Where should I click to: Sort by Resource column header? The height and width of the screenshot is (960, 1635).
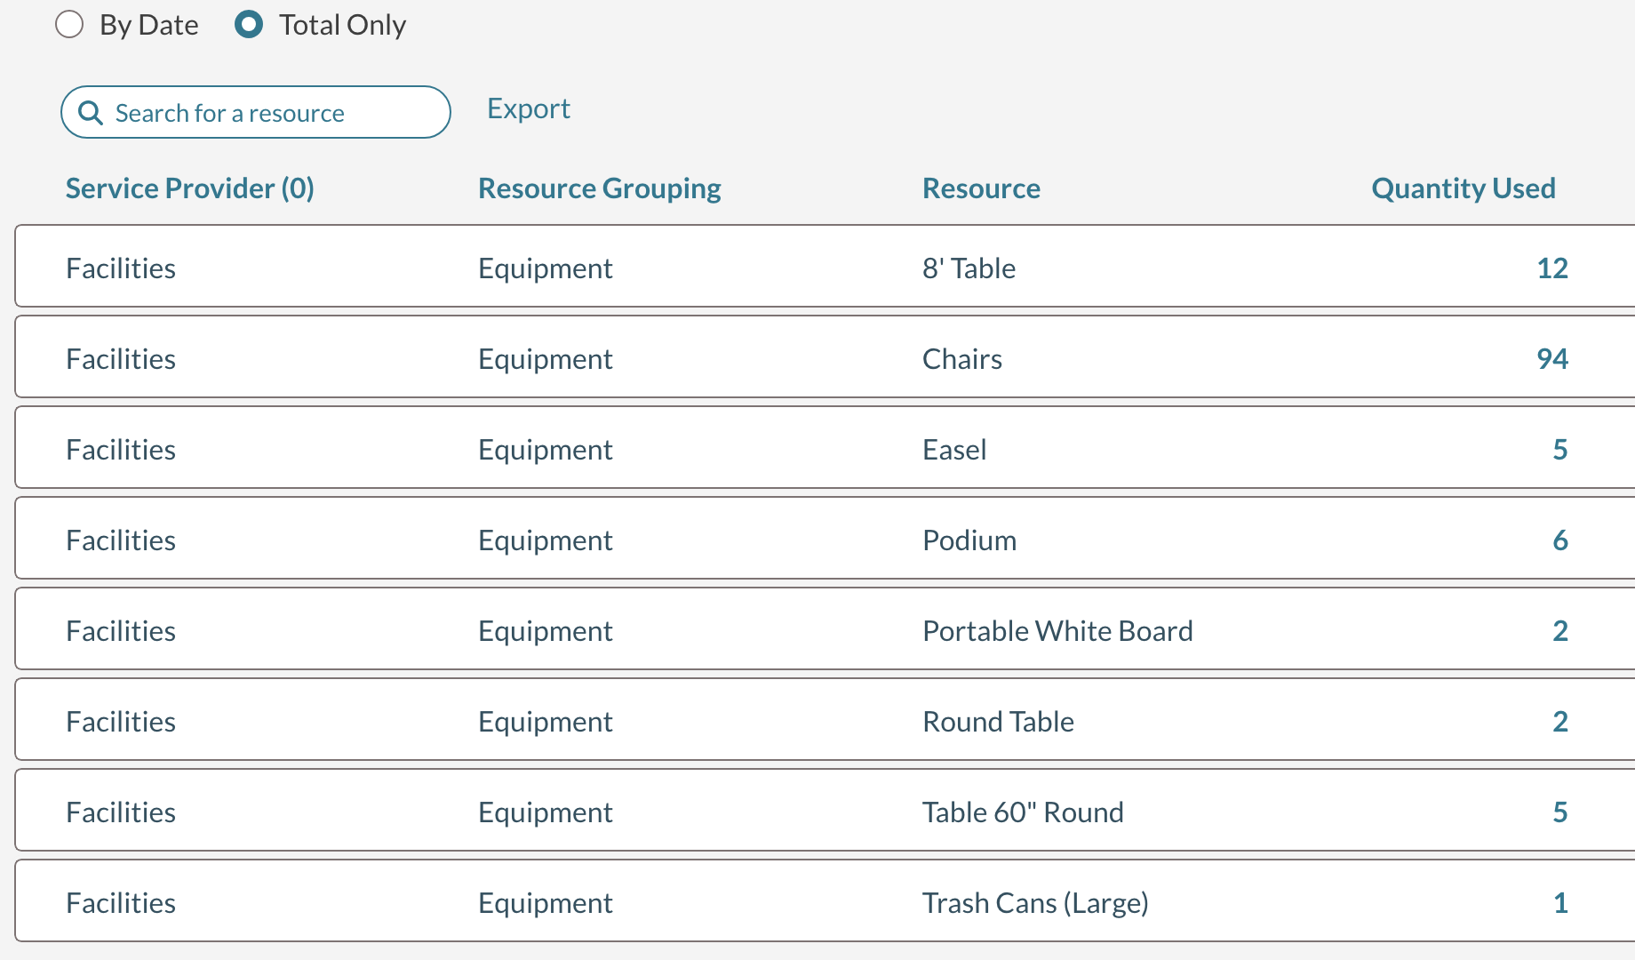pyautogui.click(x=981, y=188)
